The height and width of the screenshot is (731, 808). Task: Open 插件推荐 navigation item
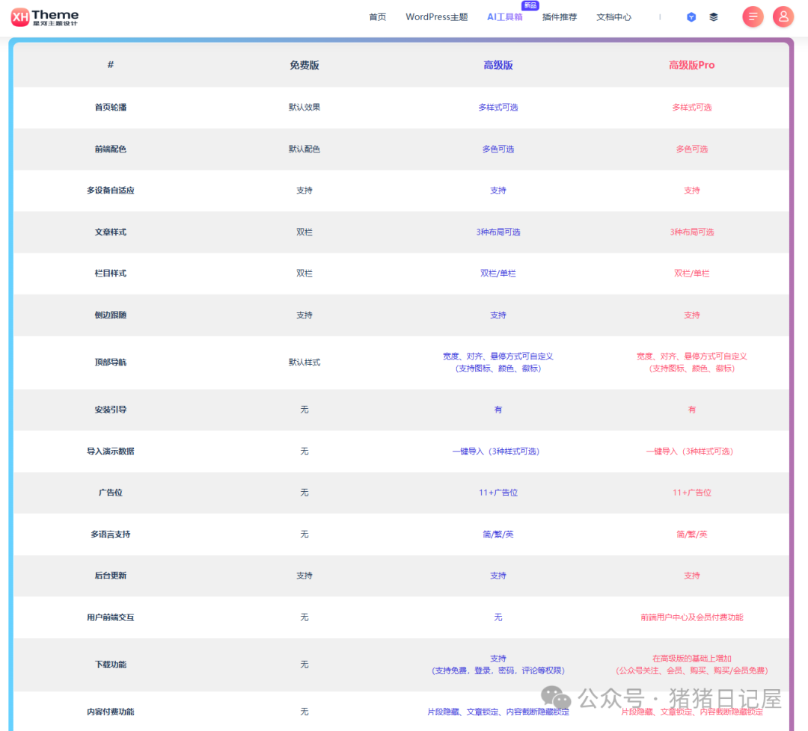point(560,17)
